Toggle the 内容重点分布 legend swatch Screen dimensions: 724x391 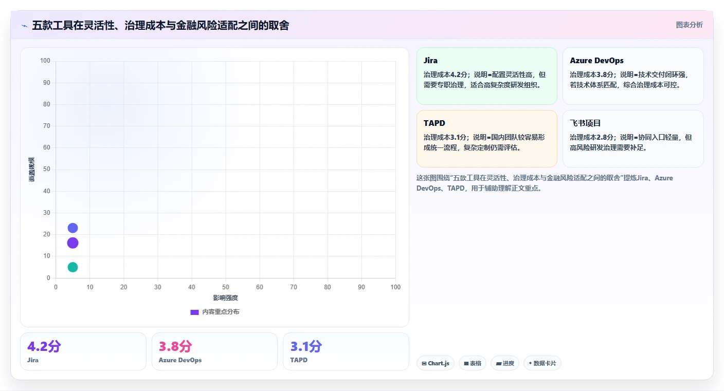194,312
